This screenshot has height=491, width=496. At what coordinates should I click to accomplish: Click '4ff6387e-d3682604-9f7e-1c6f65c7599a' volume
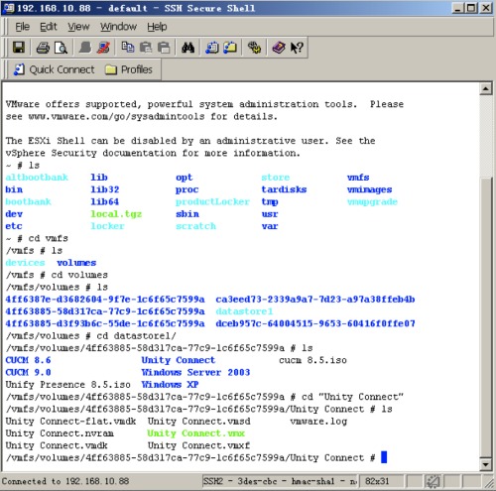105,300
